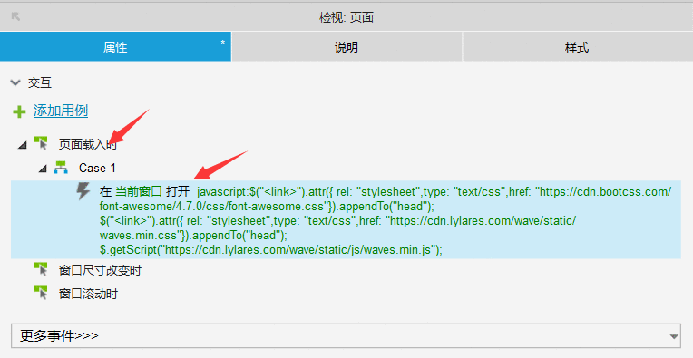Click the font-awesome.css line of the action

267,206
